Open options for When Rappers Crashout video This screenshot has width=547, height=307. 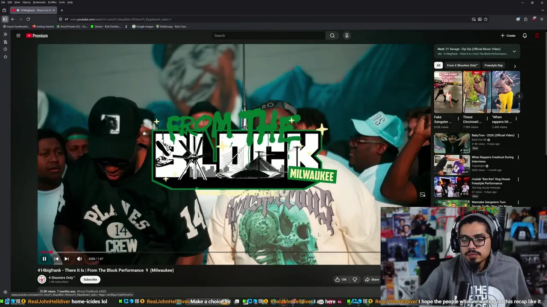tap(518, 158)
